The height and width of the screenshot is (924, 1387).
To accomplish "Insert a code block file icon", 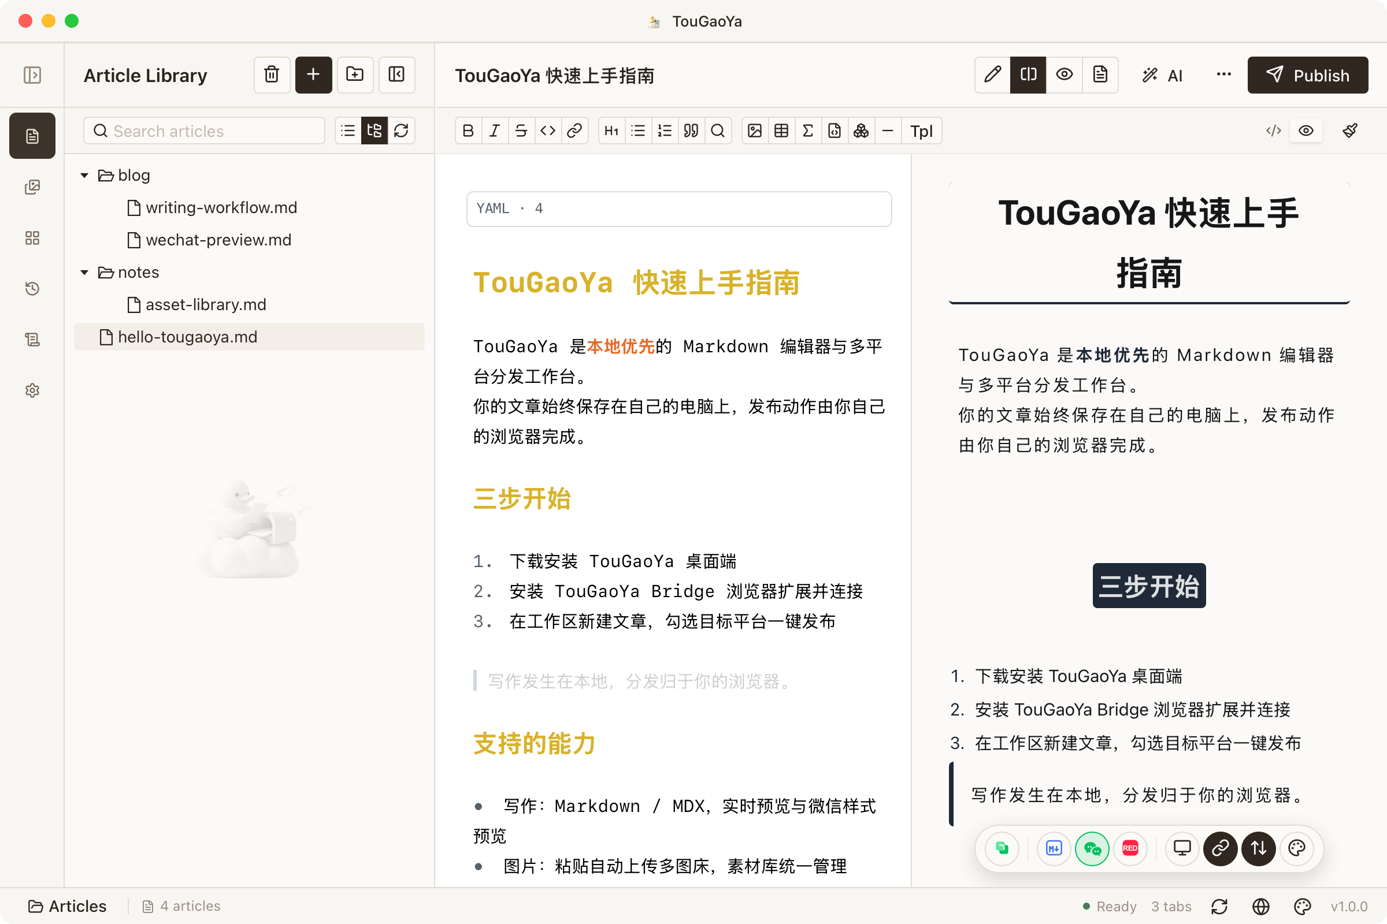I will (x=835, y=131).
